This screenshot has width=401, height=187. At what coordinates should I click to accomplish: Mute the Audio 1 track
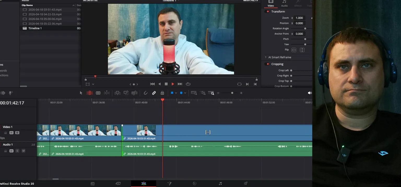pyautogui.click(x=23, y=151)
